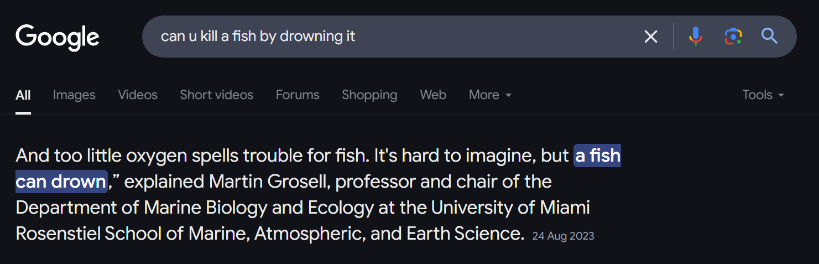This screenshot has height=264, width=819.
Task: Expand the More dropdown menu
Action: tap(490, 95)
